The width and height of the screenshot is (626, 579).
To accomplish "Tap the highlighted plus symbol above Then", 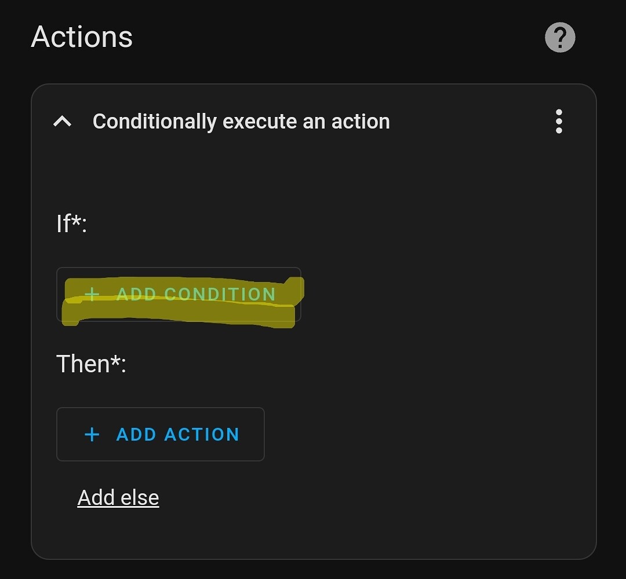I will [x=91, y=295].
